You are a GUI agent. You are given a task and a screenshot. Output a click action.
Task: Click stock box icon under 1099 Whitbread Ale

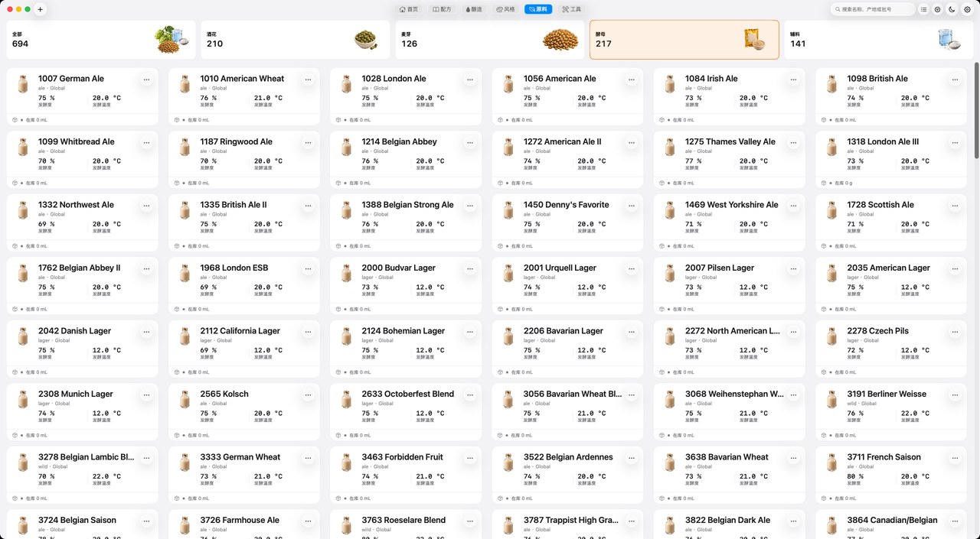coord(15,183)
